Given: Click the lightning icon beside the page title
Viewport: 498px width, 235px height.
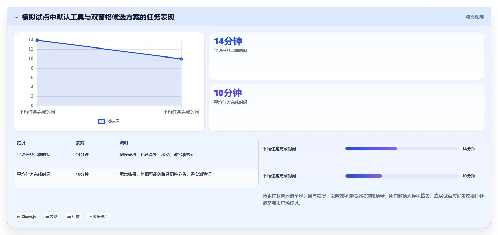Looking at the screenshot, I should (x=16, y=17).
